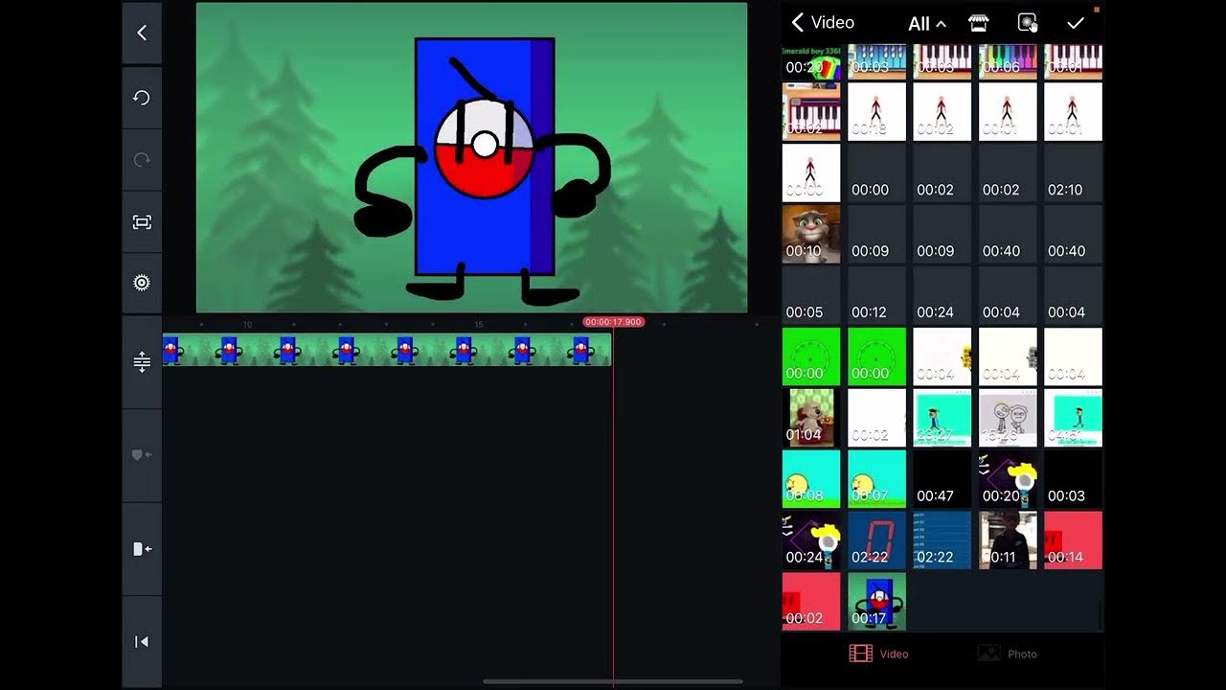
Task: Undo the last edit
Action: (x=142, y=98)
